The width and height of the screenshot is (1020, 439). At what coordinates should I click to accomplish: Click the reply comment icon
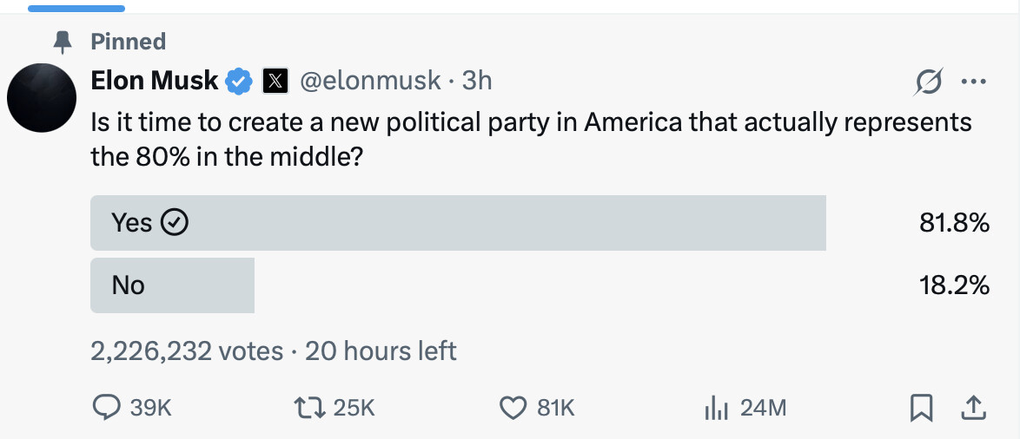point(106,407)
